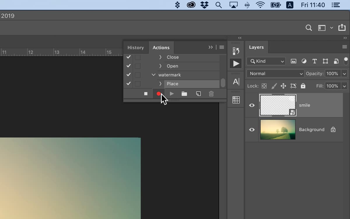Image resolution: width=350 pixels, height=219 pixels.
Task: Lock transparent pixels on the layer
Action: pyautogui.click(x=264, y=86)
